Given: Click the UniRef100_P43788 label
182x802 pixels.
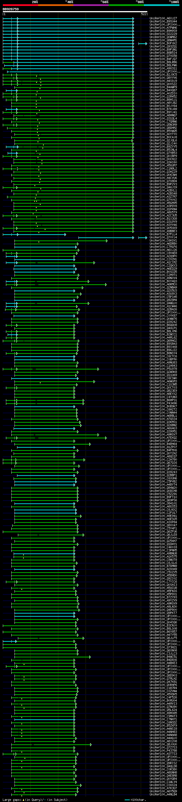Looking at the screenshot, I should tap(163, 751).
